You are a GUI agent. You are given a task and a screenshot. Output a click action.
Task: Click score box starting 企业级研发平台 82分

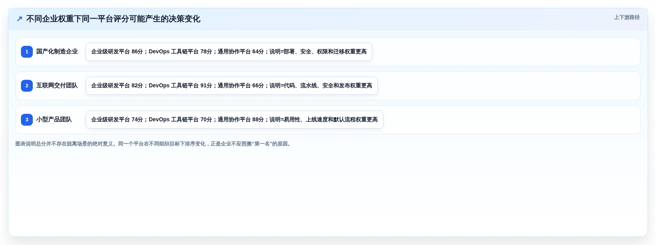pyautogui.click(x=232, y=86)
